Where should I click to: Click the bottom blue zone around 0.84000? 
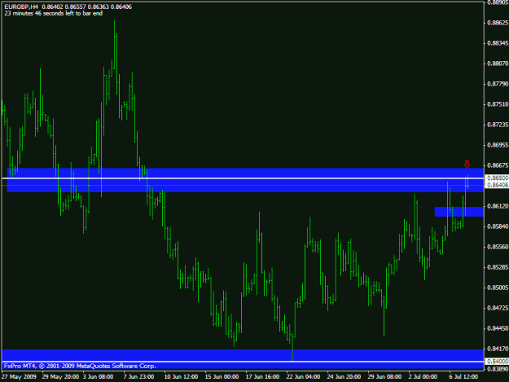pos(243,359)
